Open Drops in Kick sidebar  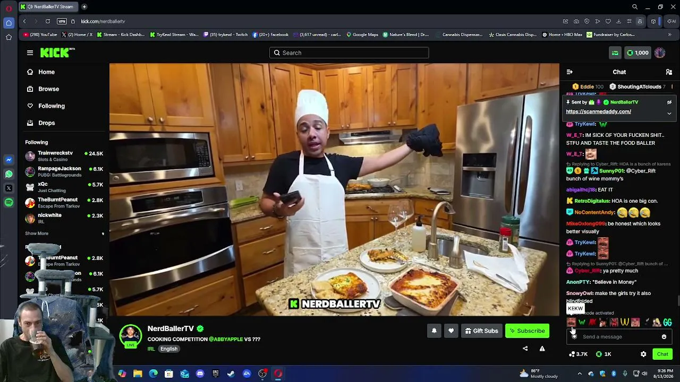click(x=46, y=123)
